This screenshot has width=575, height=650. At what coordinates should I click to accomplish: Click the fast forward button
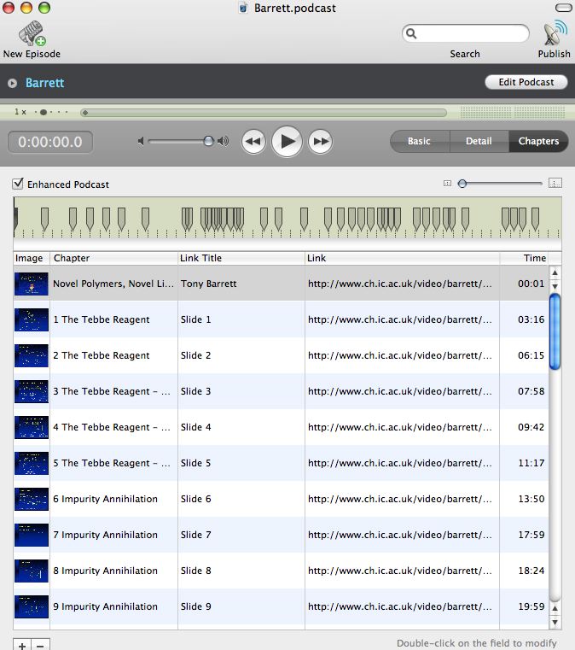pyautogui.click(x=320, y=142)
